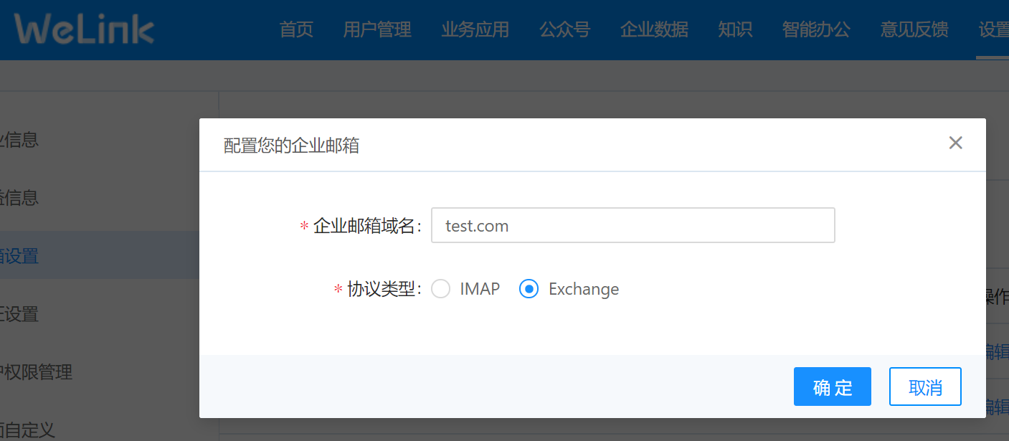Image resolution: width=1009 pixels, height=441 pixels.
Task: Open the 业务应用 menu
Action: pos(475,29)
